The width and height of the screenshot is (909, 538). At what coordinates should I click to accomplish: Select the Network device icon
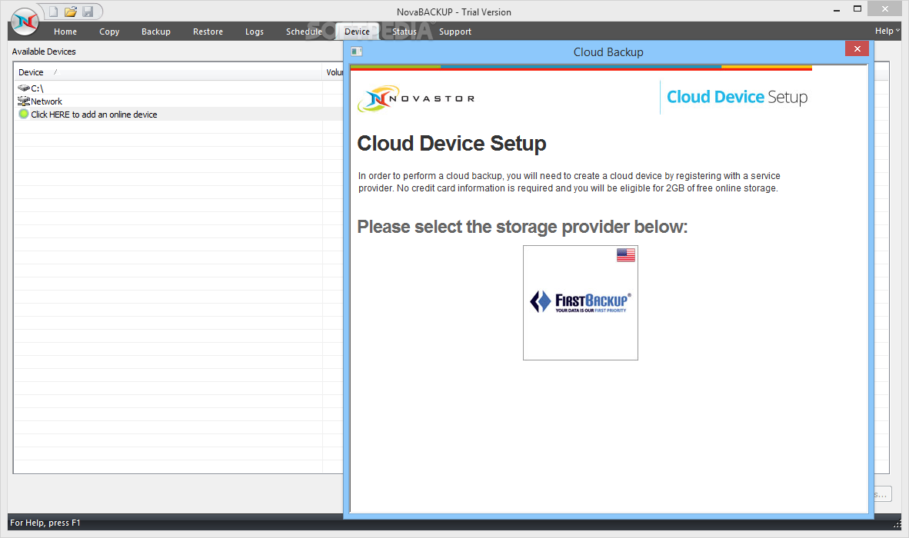click(24, 101)
